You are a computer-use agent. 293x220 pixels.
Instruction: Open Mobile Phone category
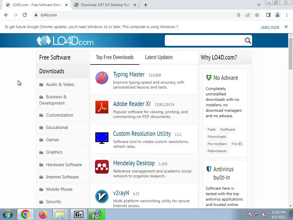(63, 189)
